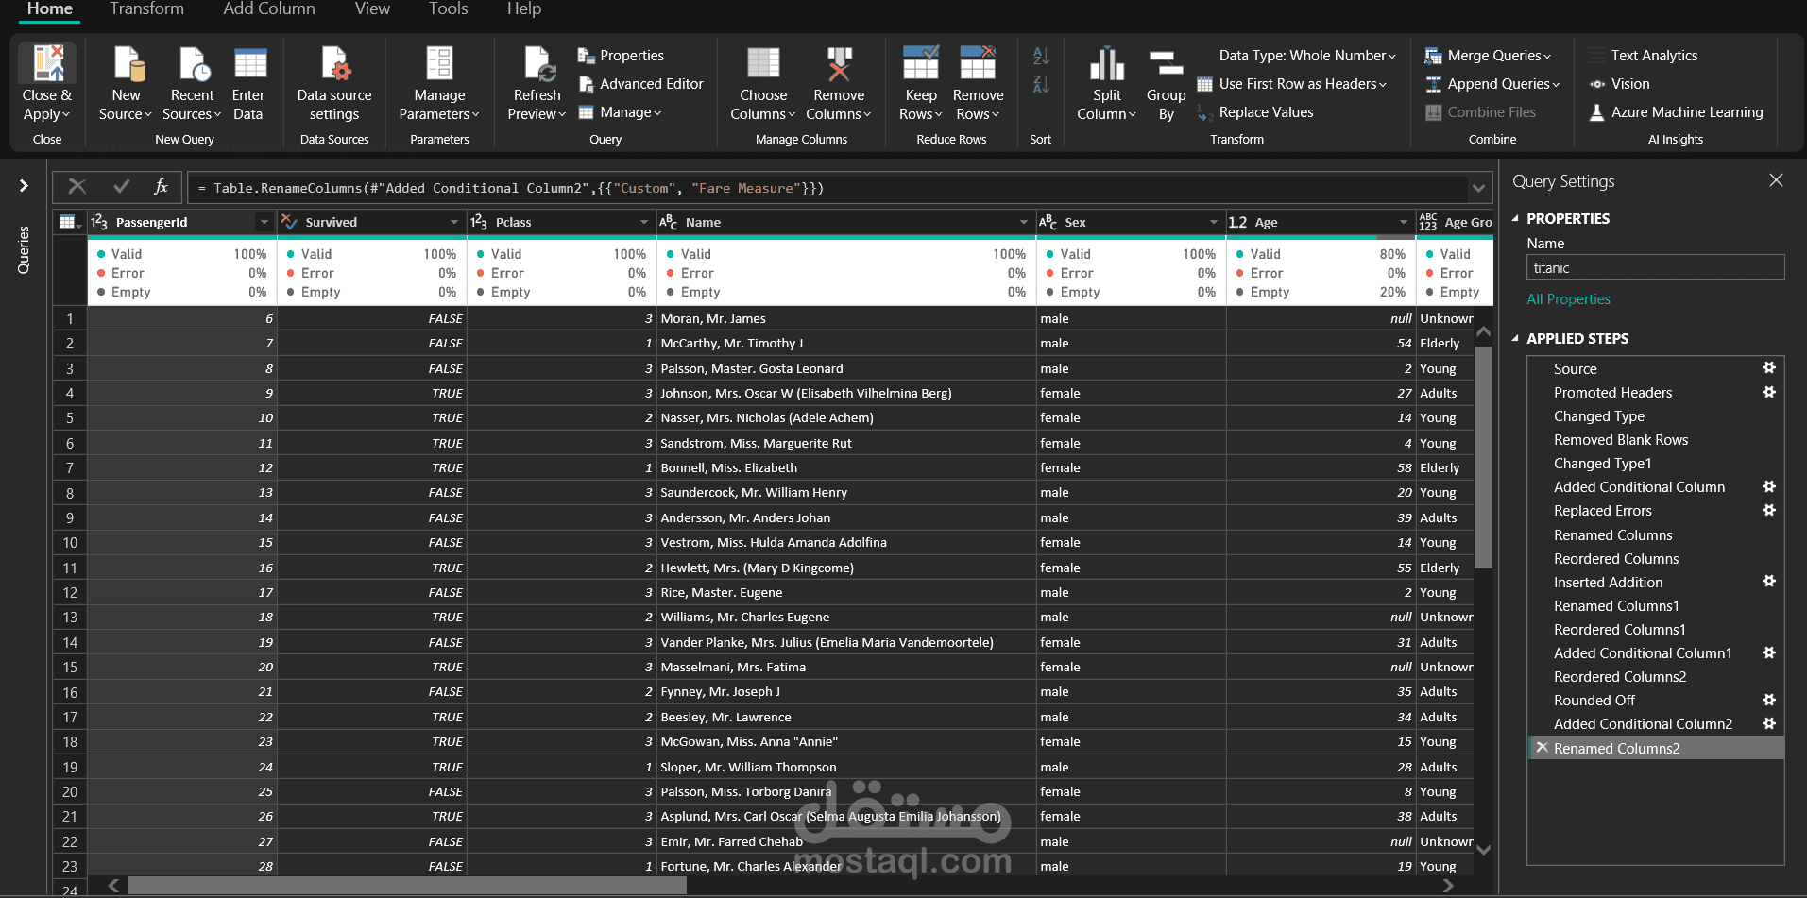Open the Merge Queries dropdown
Viewport: 1807px width, 898px height.
(x=1488, y=56)
